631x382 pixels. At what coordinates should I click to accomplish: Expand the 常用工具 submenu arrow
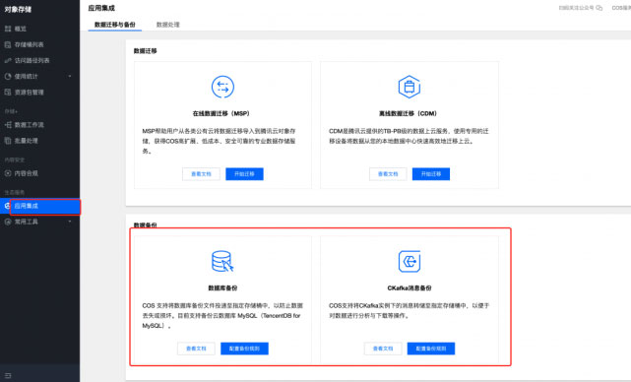click(x=70, y=222)
